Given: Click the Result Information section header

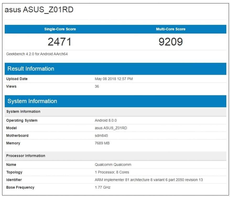Looking at the screenshot, I should [x=116, y=69].
